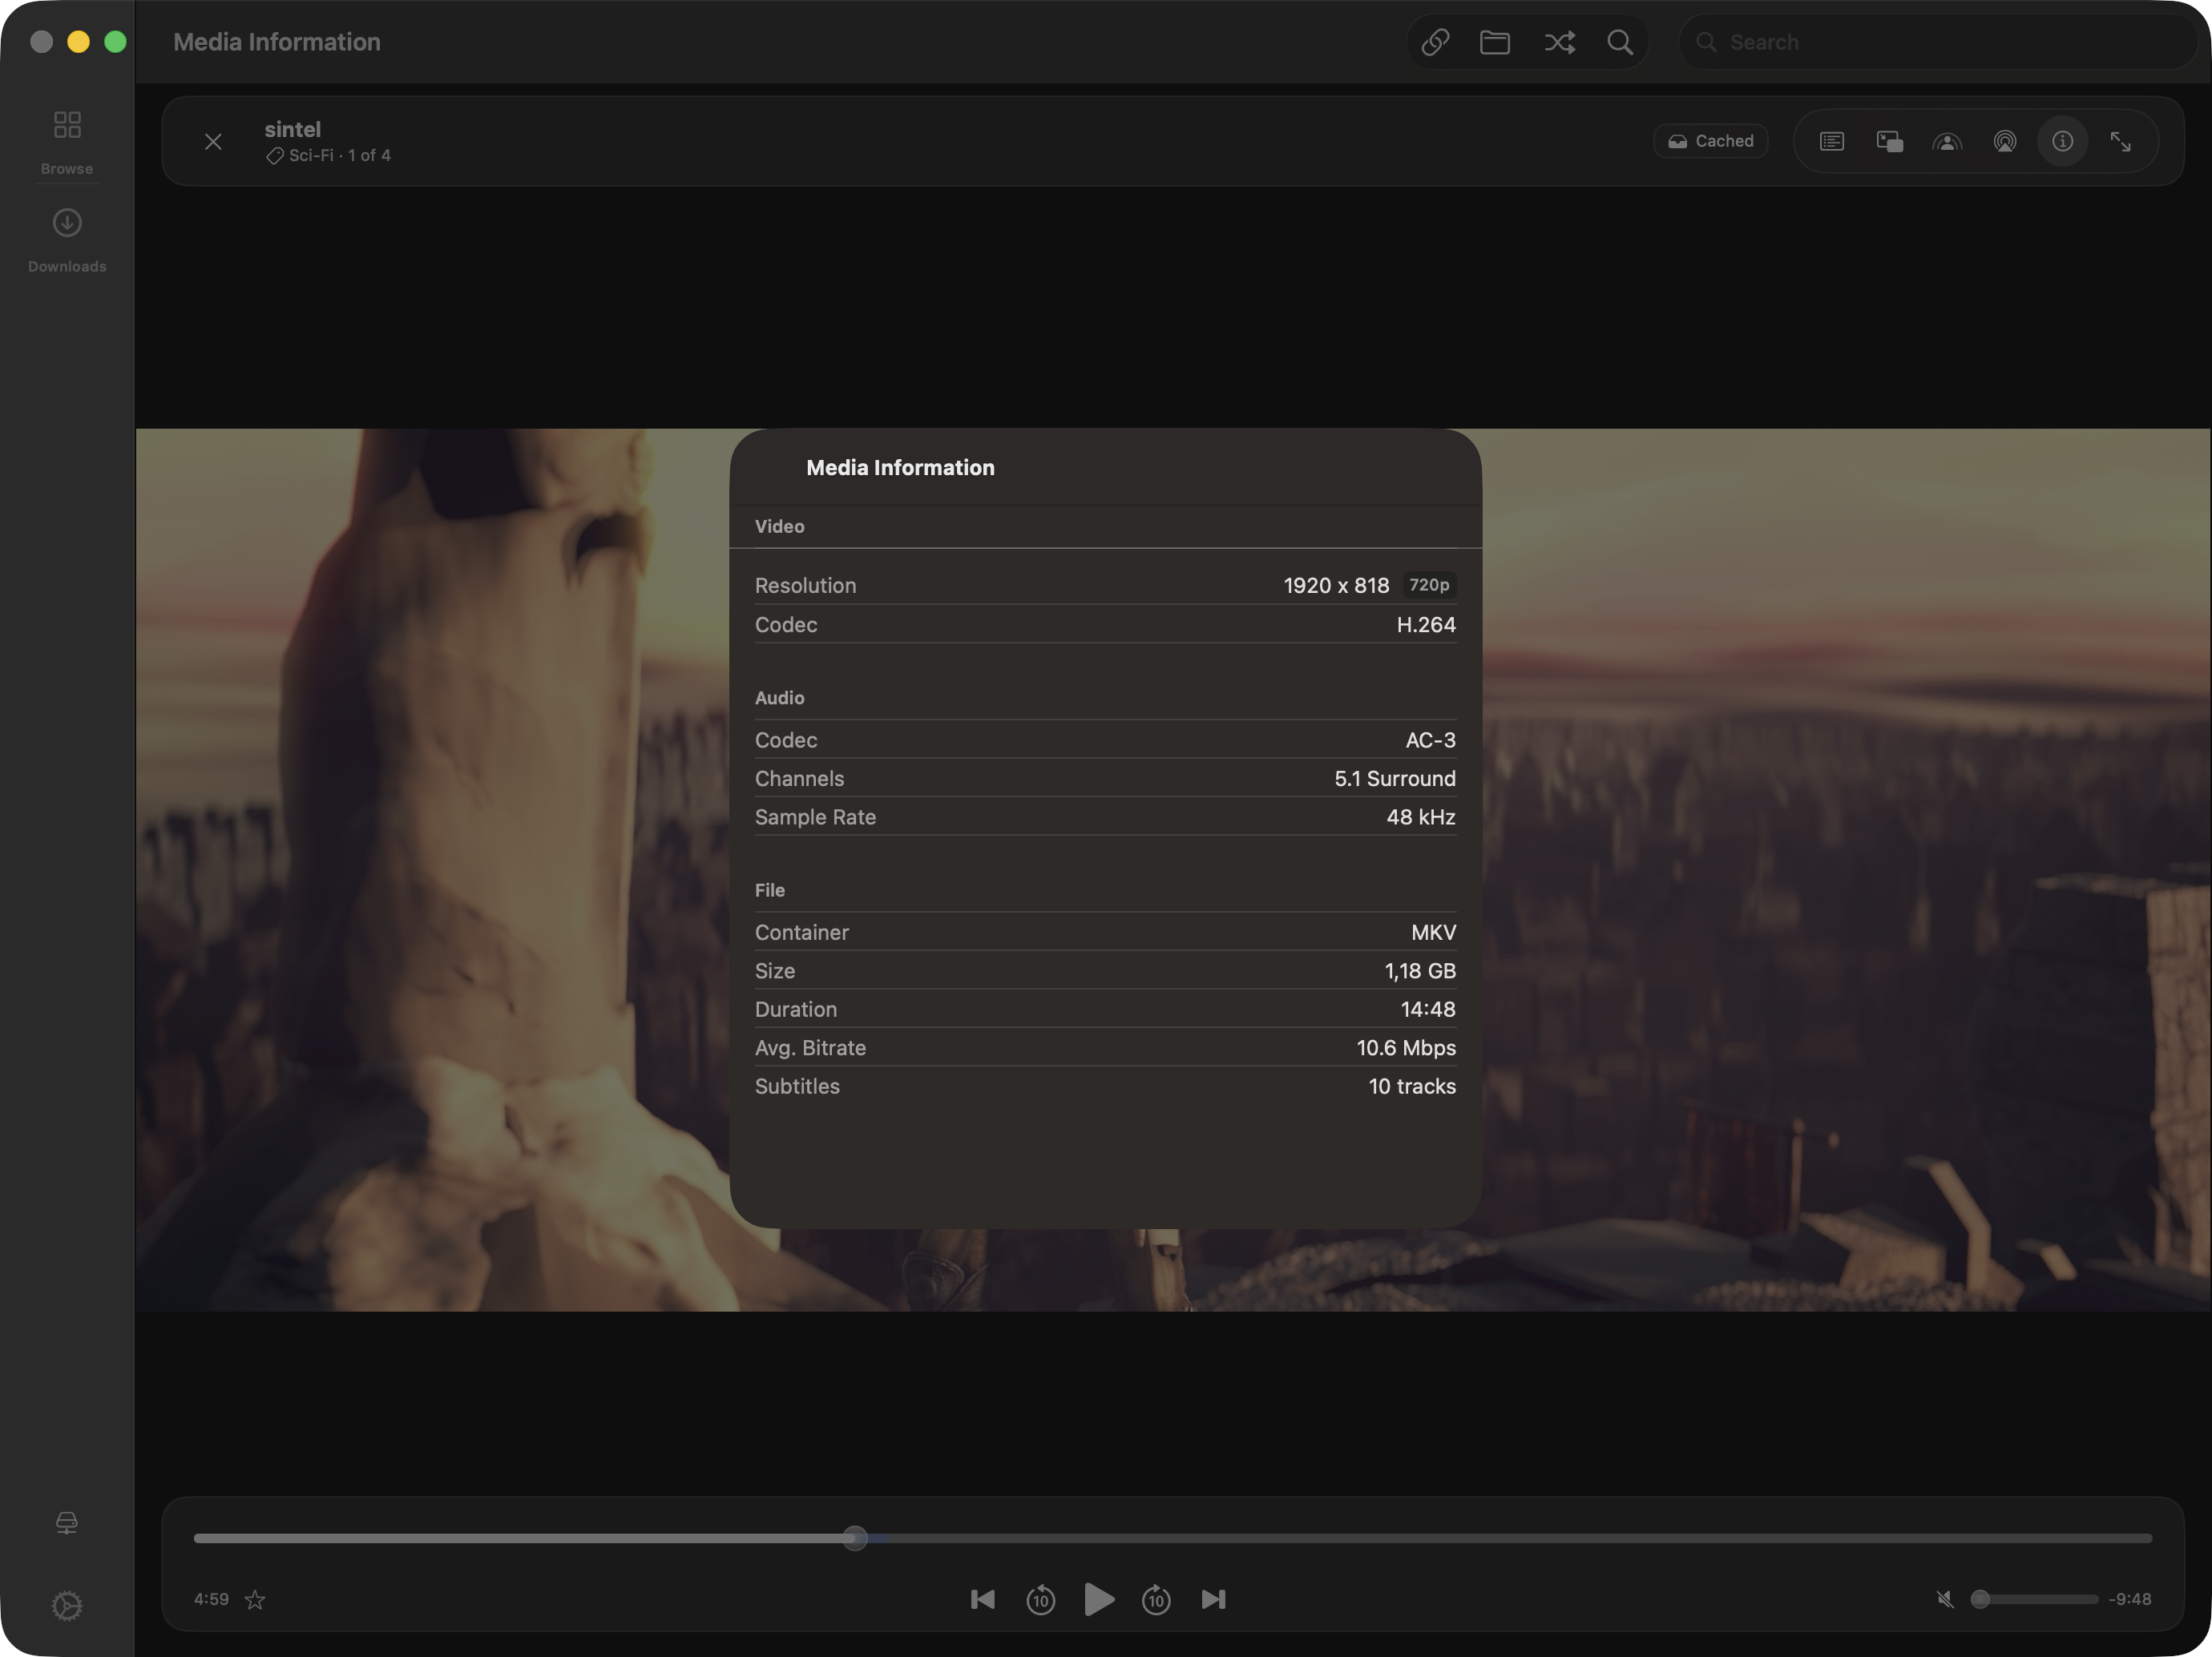Open the Browse sidebar section

click(67, 142)
